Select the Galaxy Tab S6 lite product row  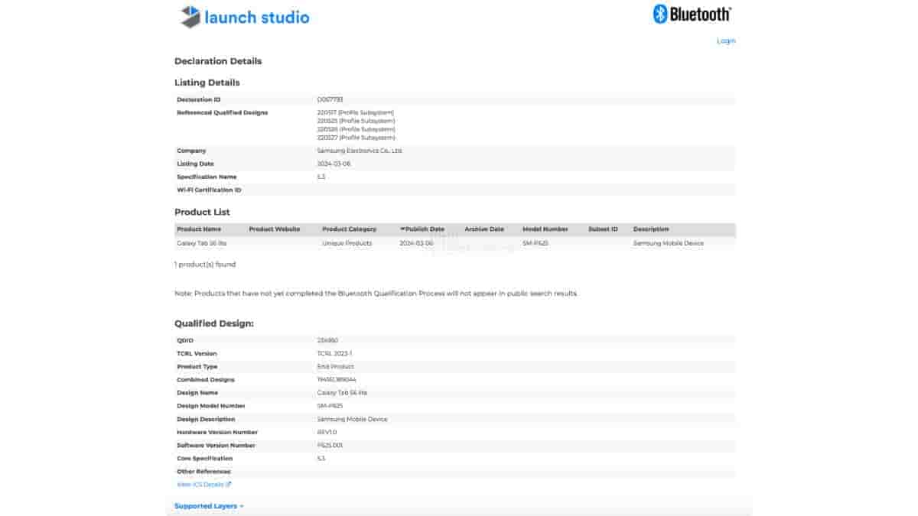pyautogui.click(x=202, y=243)
